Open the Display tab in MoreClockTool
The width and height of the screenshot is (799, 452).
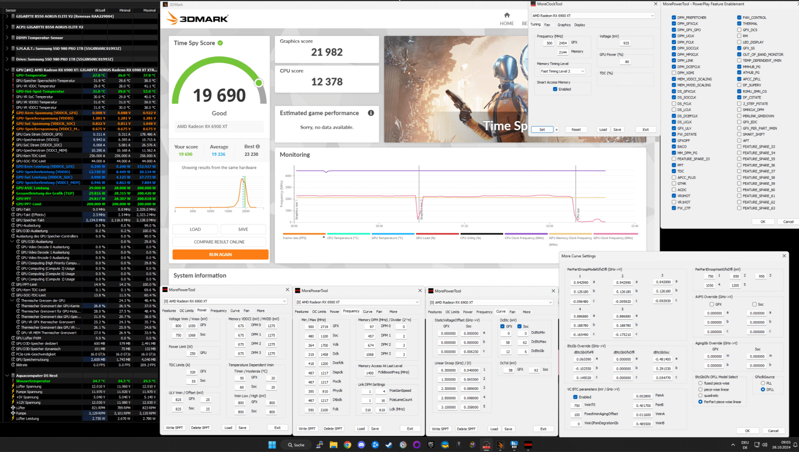click(579, 25)
